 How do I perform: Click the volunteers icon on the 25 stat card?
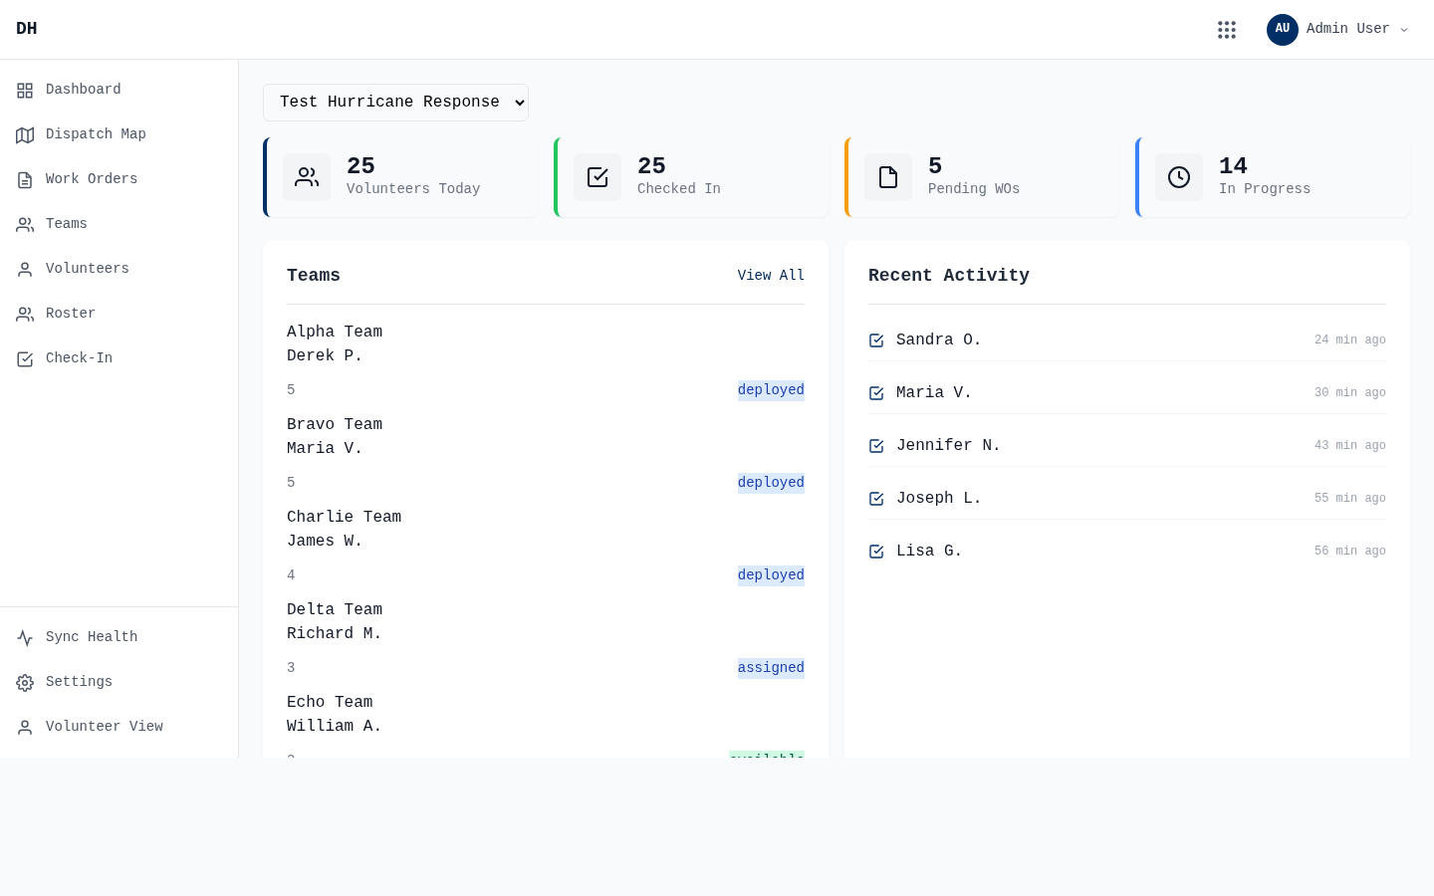click(x=307, y=177)
